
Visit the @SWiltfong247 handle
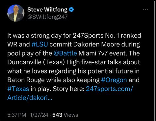tap(47, 17)
